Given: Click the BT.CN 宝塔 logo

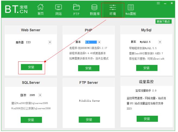Looking at the screenshot, I should click(16, 9).
